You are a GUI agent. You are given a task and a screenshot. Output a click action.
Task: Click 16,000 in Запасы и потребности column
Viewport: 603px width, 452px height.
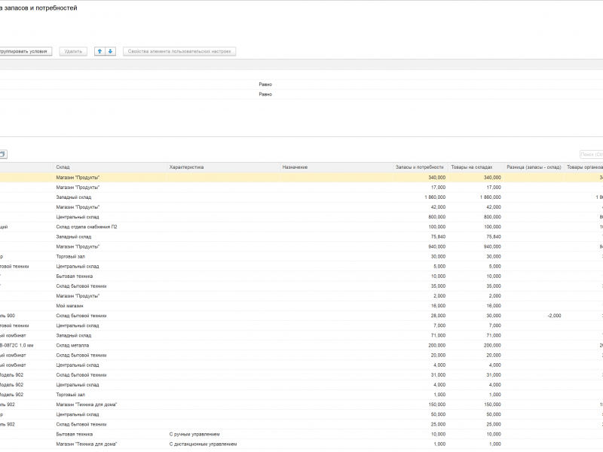[438, 306]
